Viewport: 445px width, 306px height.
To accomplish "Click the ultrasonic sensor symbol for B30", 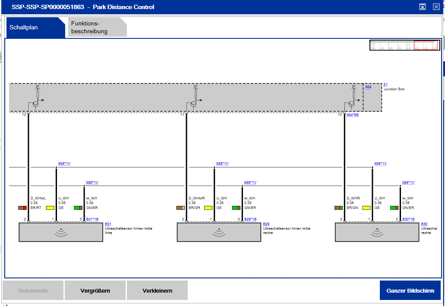I will coord(378,232).
